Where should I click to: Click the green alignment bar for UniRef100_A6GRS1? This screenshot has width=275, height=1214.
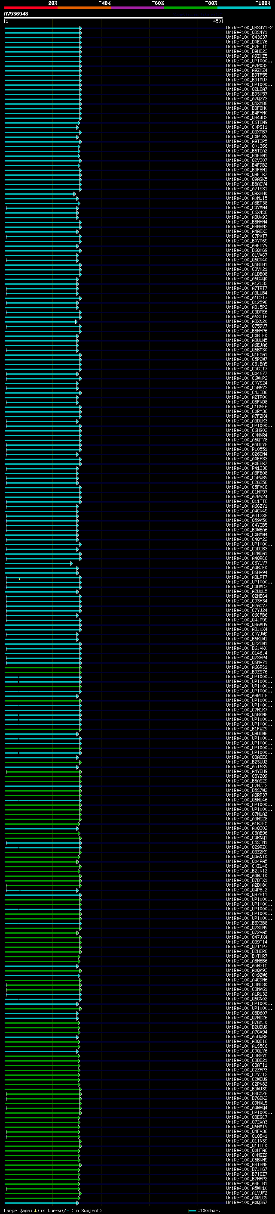(x=43, y=668)
